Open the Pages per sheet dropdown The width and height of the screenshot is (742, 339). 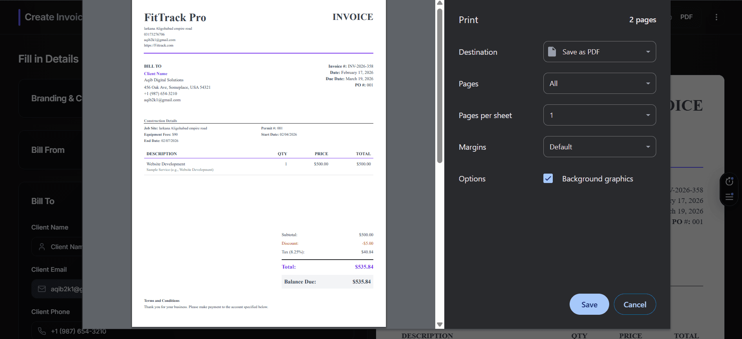click(599, 115)
